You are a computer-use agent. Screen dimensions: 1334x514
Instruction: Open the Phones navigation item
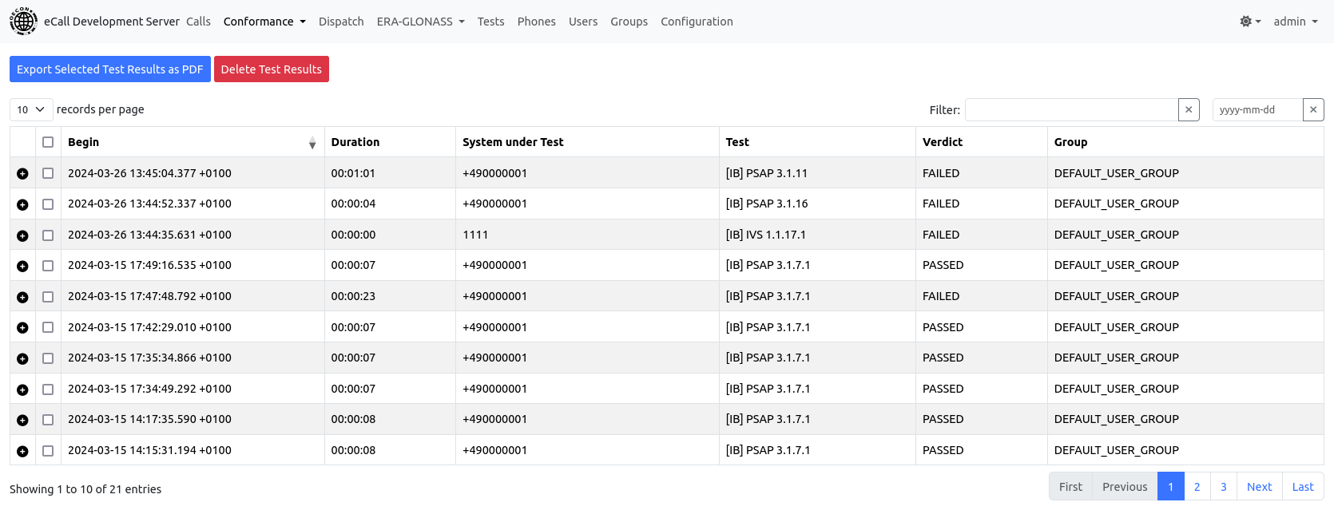[536, 22]
